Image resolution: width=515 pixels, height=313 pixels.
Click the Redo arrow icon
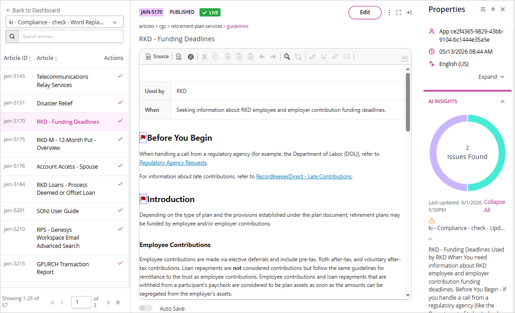tap(273, 57)
